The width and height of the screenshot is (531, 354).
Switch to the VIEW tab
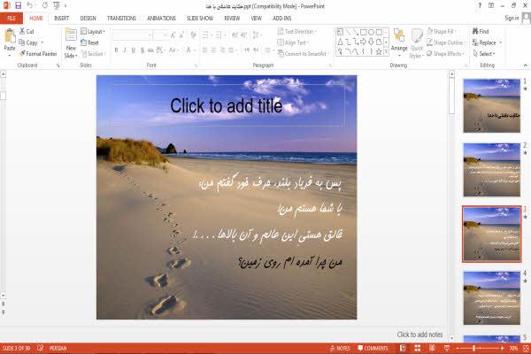257,18
